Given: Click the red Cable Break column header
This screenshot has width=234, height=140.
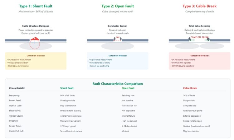Looking at the screenshot, I should coord(190,88).
